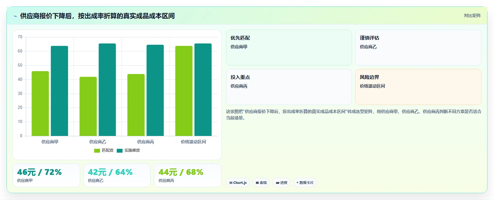
Task: Click the 匹配度 legend text
Action: (x=108, y=150)
